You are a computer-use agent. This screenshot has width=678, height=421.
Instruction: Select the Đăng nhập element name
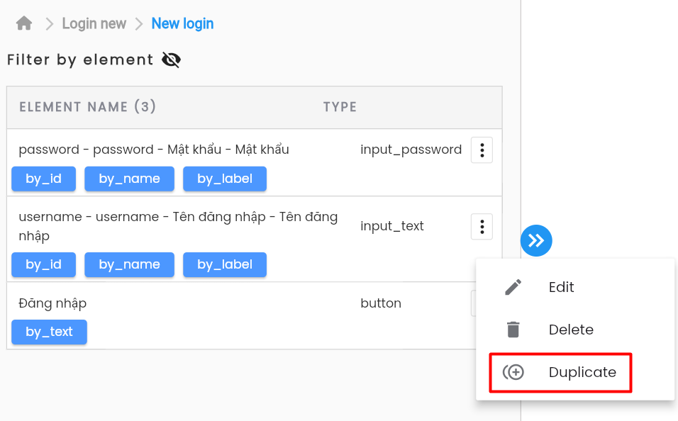tap(52, 303)
